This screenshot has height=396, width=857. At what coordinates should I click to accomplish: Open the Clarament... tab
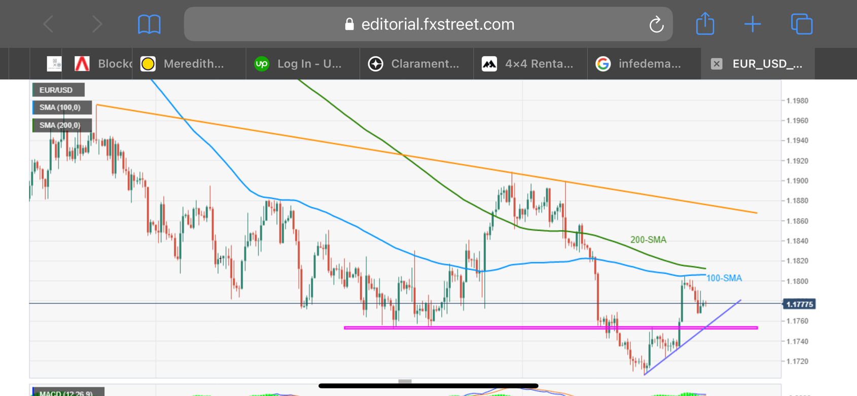[416, 64]
